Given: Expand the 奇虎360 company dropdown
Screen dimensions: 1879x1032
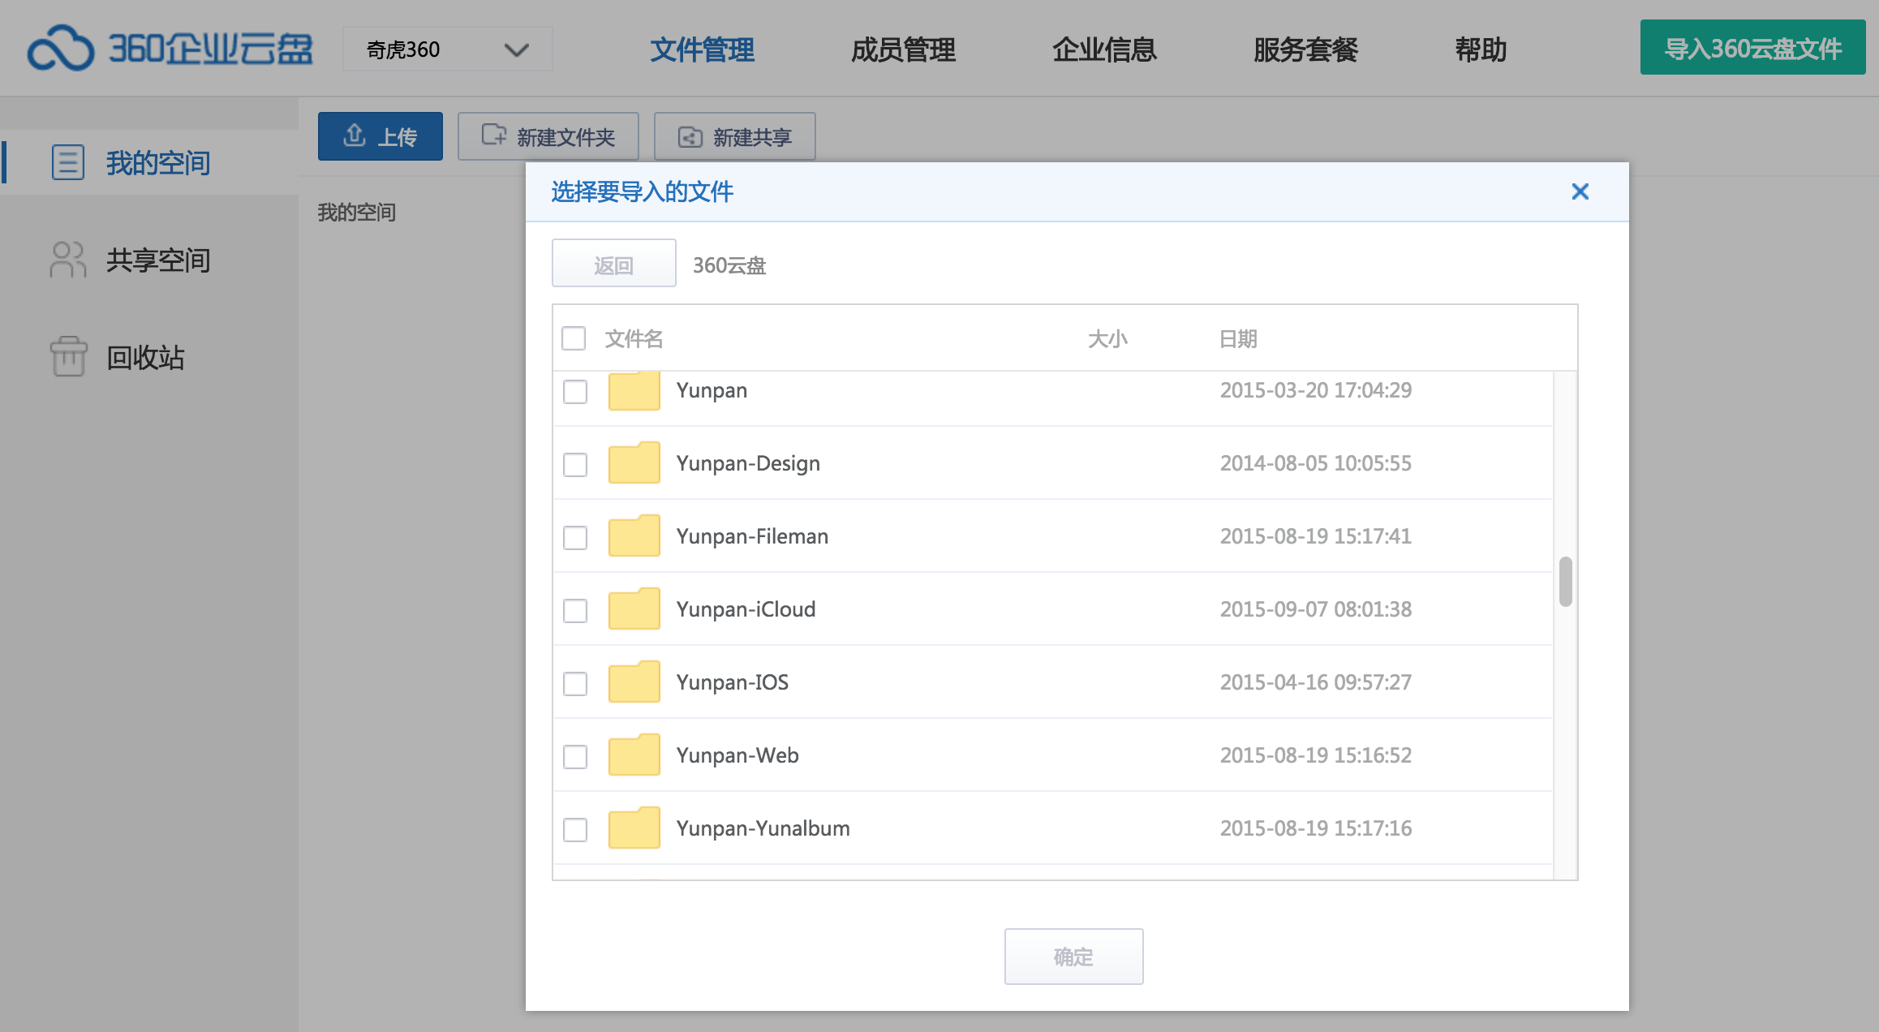Looking at the screenshot, I should (x=516, y=49).
